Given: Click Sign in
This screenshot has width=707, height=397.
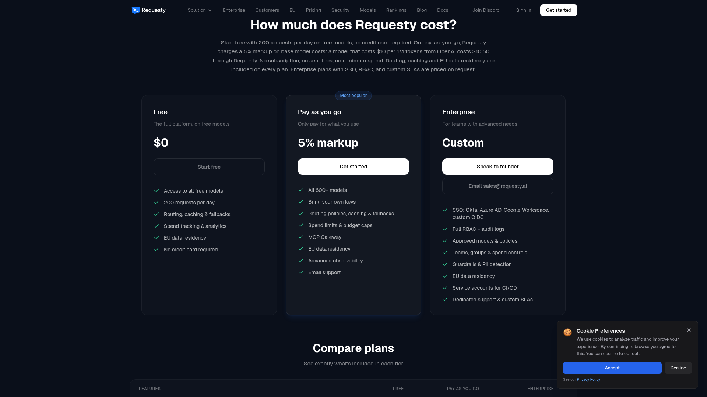Looking at the screenshot, I should pyautogui.click(x=524, y=10).
